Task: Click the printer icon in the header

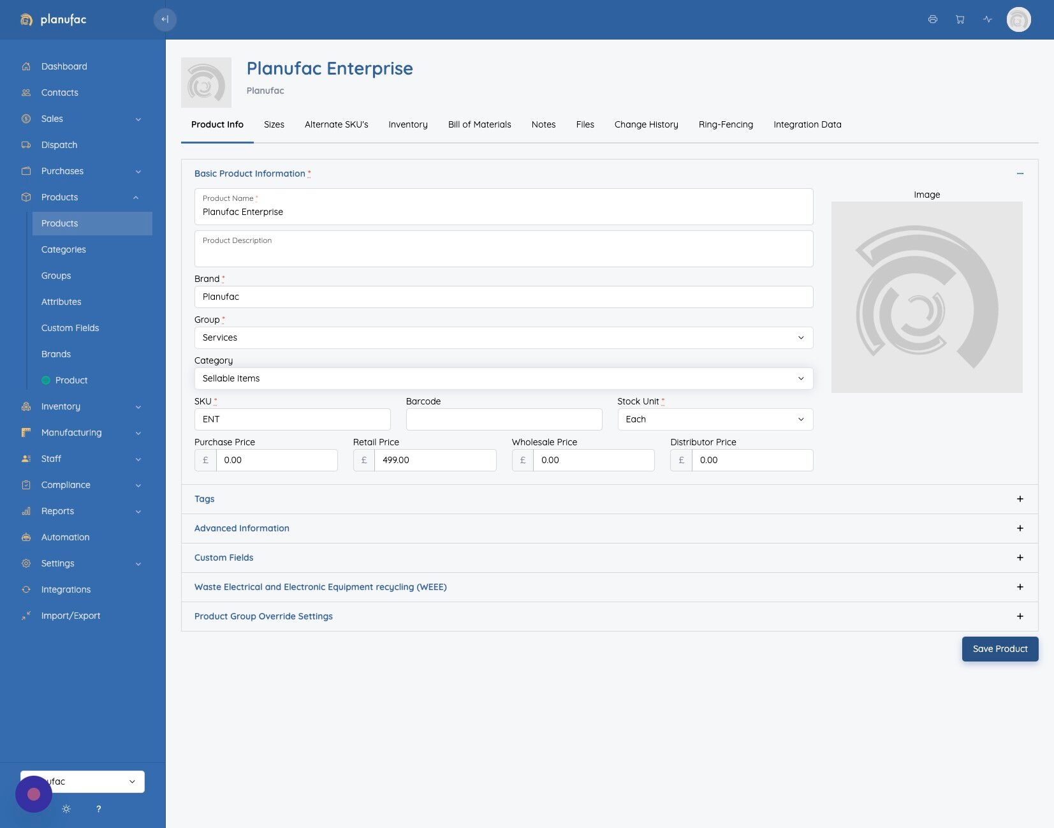Action: (933, 19)
